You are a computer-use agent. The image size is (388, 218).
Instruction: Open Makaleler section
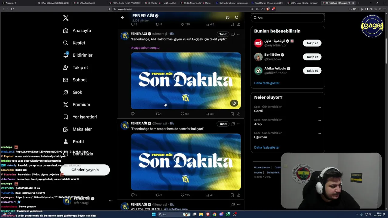77,129
